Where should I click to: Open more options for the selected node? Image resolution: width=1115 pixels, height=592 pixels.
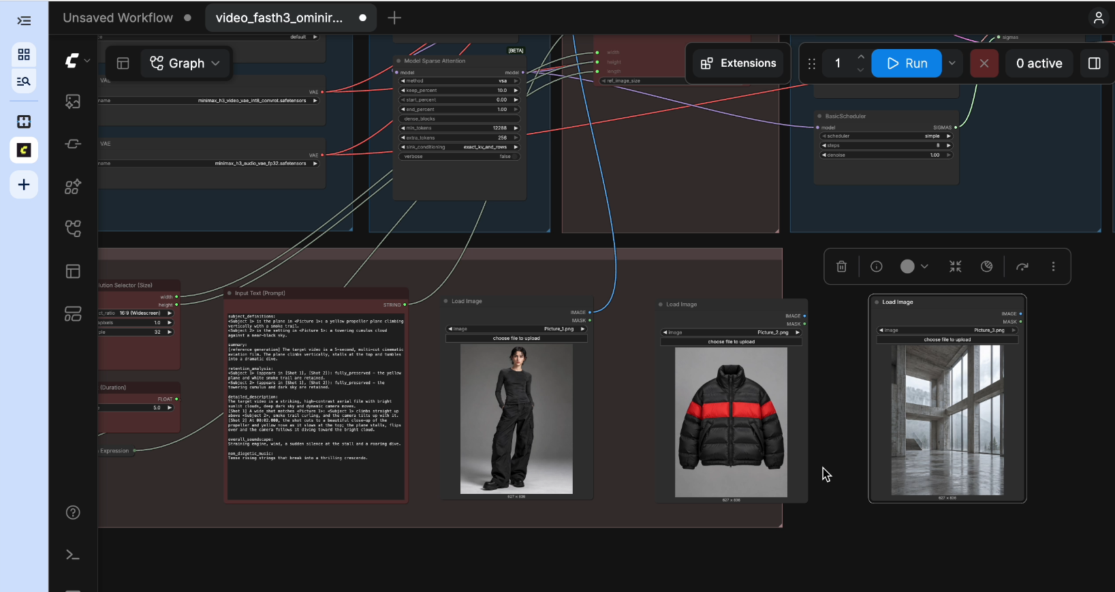1053,266
